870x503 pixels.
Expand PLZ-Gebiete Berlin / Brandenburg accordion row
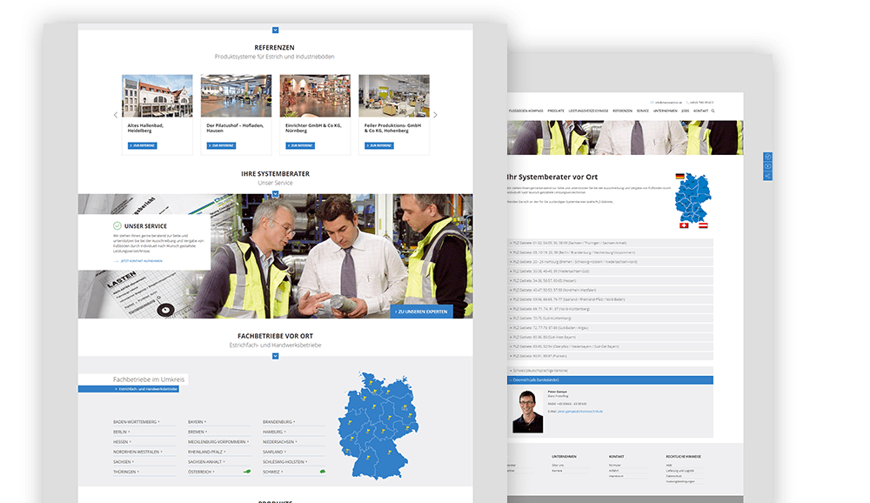611,252
